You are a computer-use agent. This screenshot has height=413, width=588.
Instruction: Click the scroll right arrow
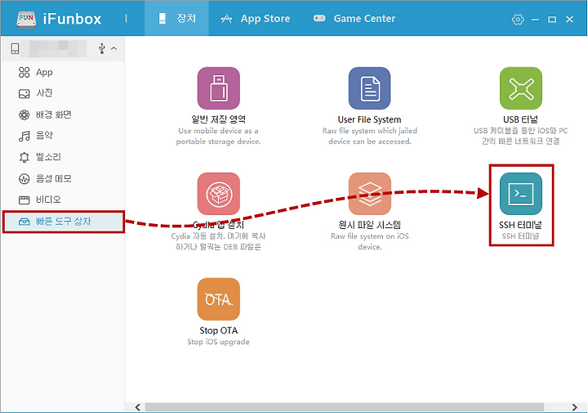click(x=574, y=407)
